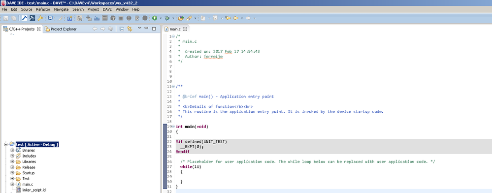Select the test [ Active - Debug ] project

tap(37, 144)
